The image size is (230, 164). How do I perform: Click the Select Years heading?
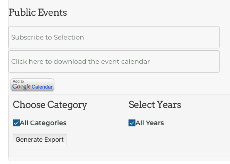point(155,105)
